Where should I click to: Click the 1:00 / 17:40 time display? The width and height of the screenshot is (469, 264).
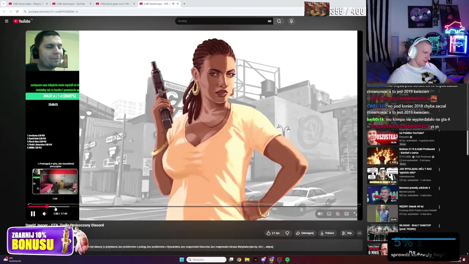click(60, 214)
